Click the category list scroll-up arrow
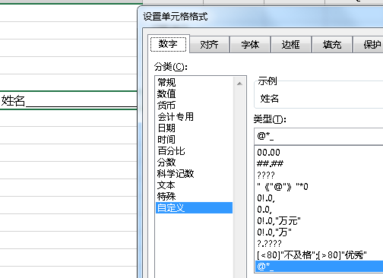383x278 pixels. pyautogui.click(x=239, y=84)
